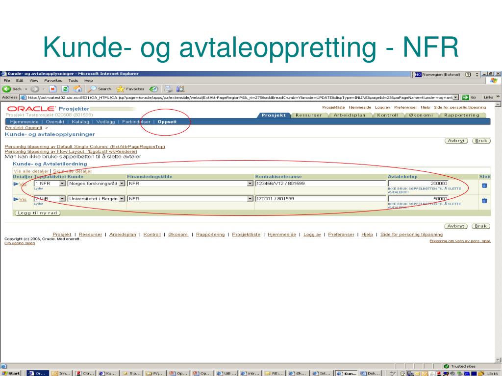Switch to the Rapportering tab
The height and width of the screenshot is (376, 502).
pyautogui.click(x=462, y=115)
